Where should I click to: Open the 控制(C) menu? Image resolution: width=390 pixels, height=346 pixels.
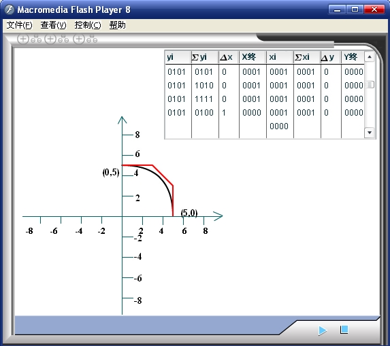click(x=88, y=25)
